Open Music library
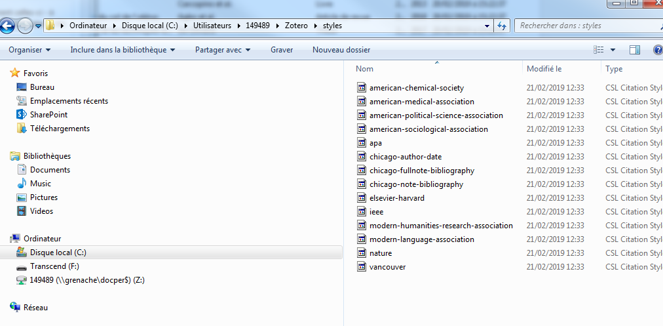 (40, 183)
